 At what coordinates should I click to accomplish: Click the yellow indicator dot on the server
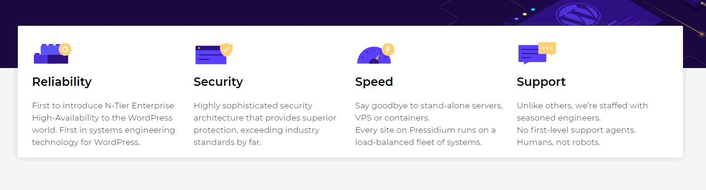point(525,14)
